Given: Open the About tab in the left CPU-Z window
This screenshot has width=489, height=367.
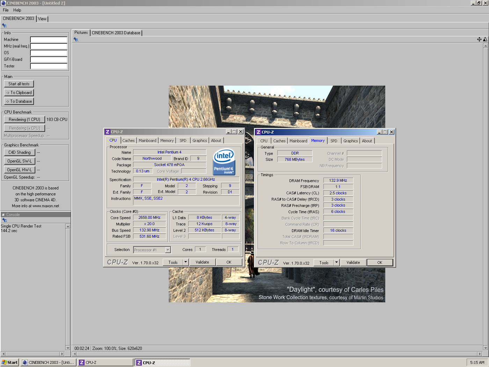Looking at the screenshot, I should (x=216, y=141).
